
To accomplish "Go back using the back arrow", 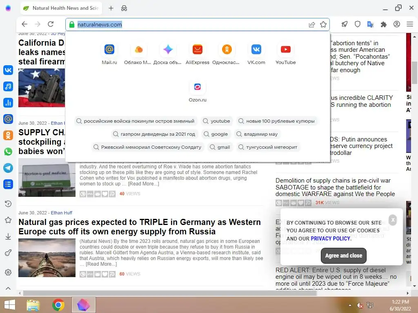I will point(24,24).
